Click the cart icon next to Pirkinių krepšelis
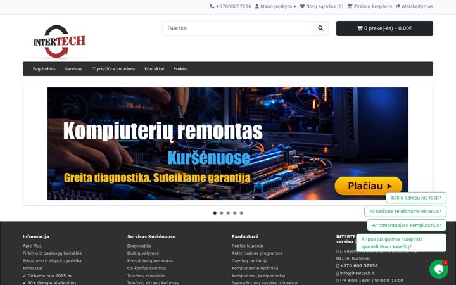Viewport: 456px width, 285px height. click(x=350, y=6)
